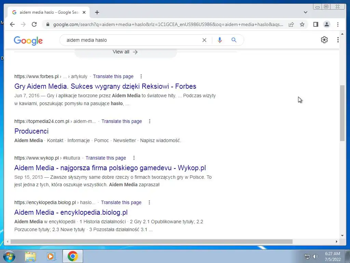Viewport: 350px width, 263px height.
Task: Open Windows Explorer from taskbar
Action: 30,256
